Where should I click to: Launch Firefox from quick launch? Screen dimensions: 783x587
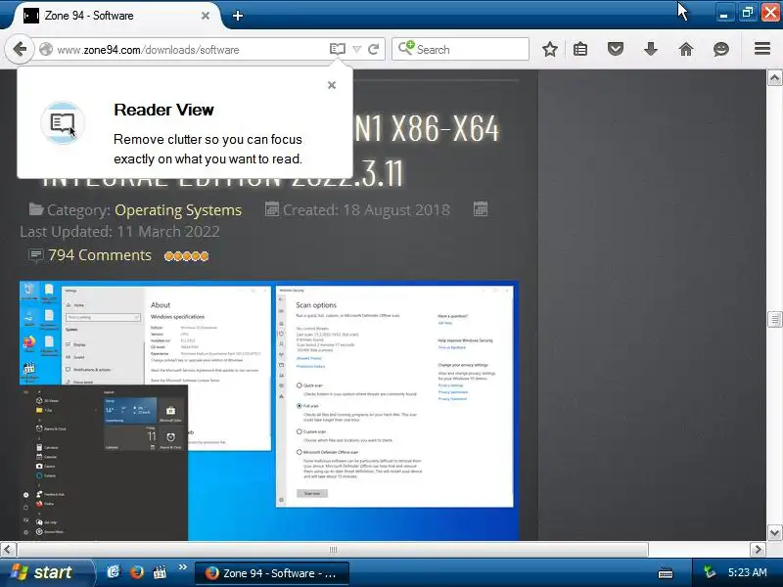tap(136, 571)
